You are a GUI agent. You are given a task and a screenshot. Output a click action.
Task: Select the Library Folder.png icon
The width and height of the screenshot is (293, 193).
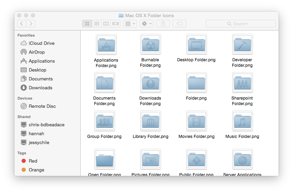(151, 121)
